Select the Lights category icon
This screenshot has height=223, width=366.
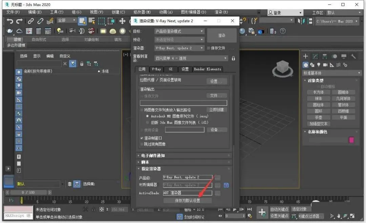(318, 65)
